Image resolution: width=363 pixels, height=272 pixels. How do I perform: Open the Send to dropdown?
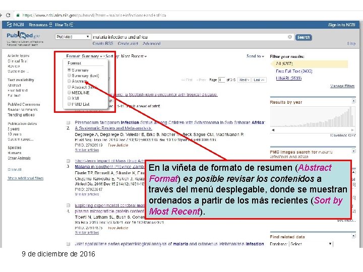(255, 56)
